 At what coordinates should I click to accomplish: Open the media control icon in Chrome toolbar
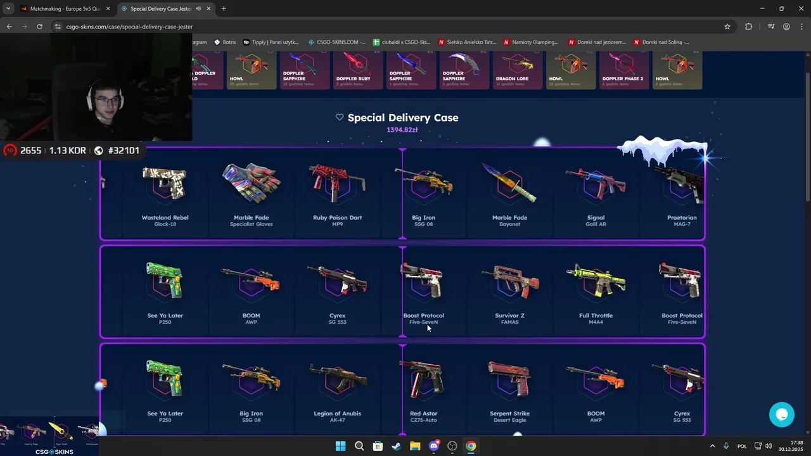pyautogui.click(x=771, y=27)
